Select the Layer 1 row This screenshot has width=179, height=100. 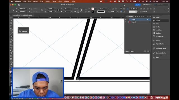click(x=138, y=19)
